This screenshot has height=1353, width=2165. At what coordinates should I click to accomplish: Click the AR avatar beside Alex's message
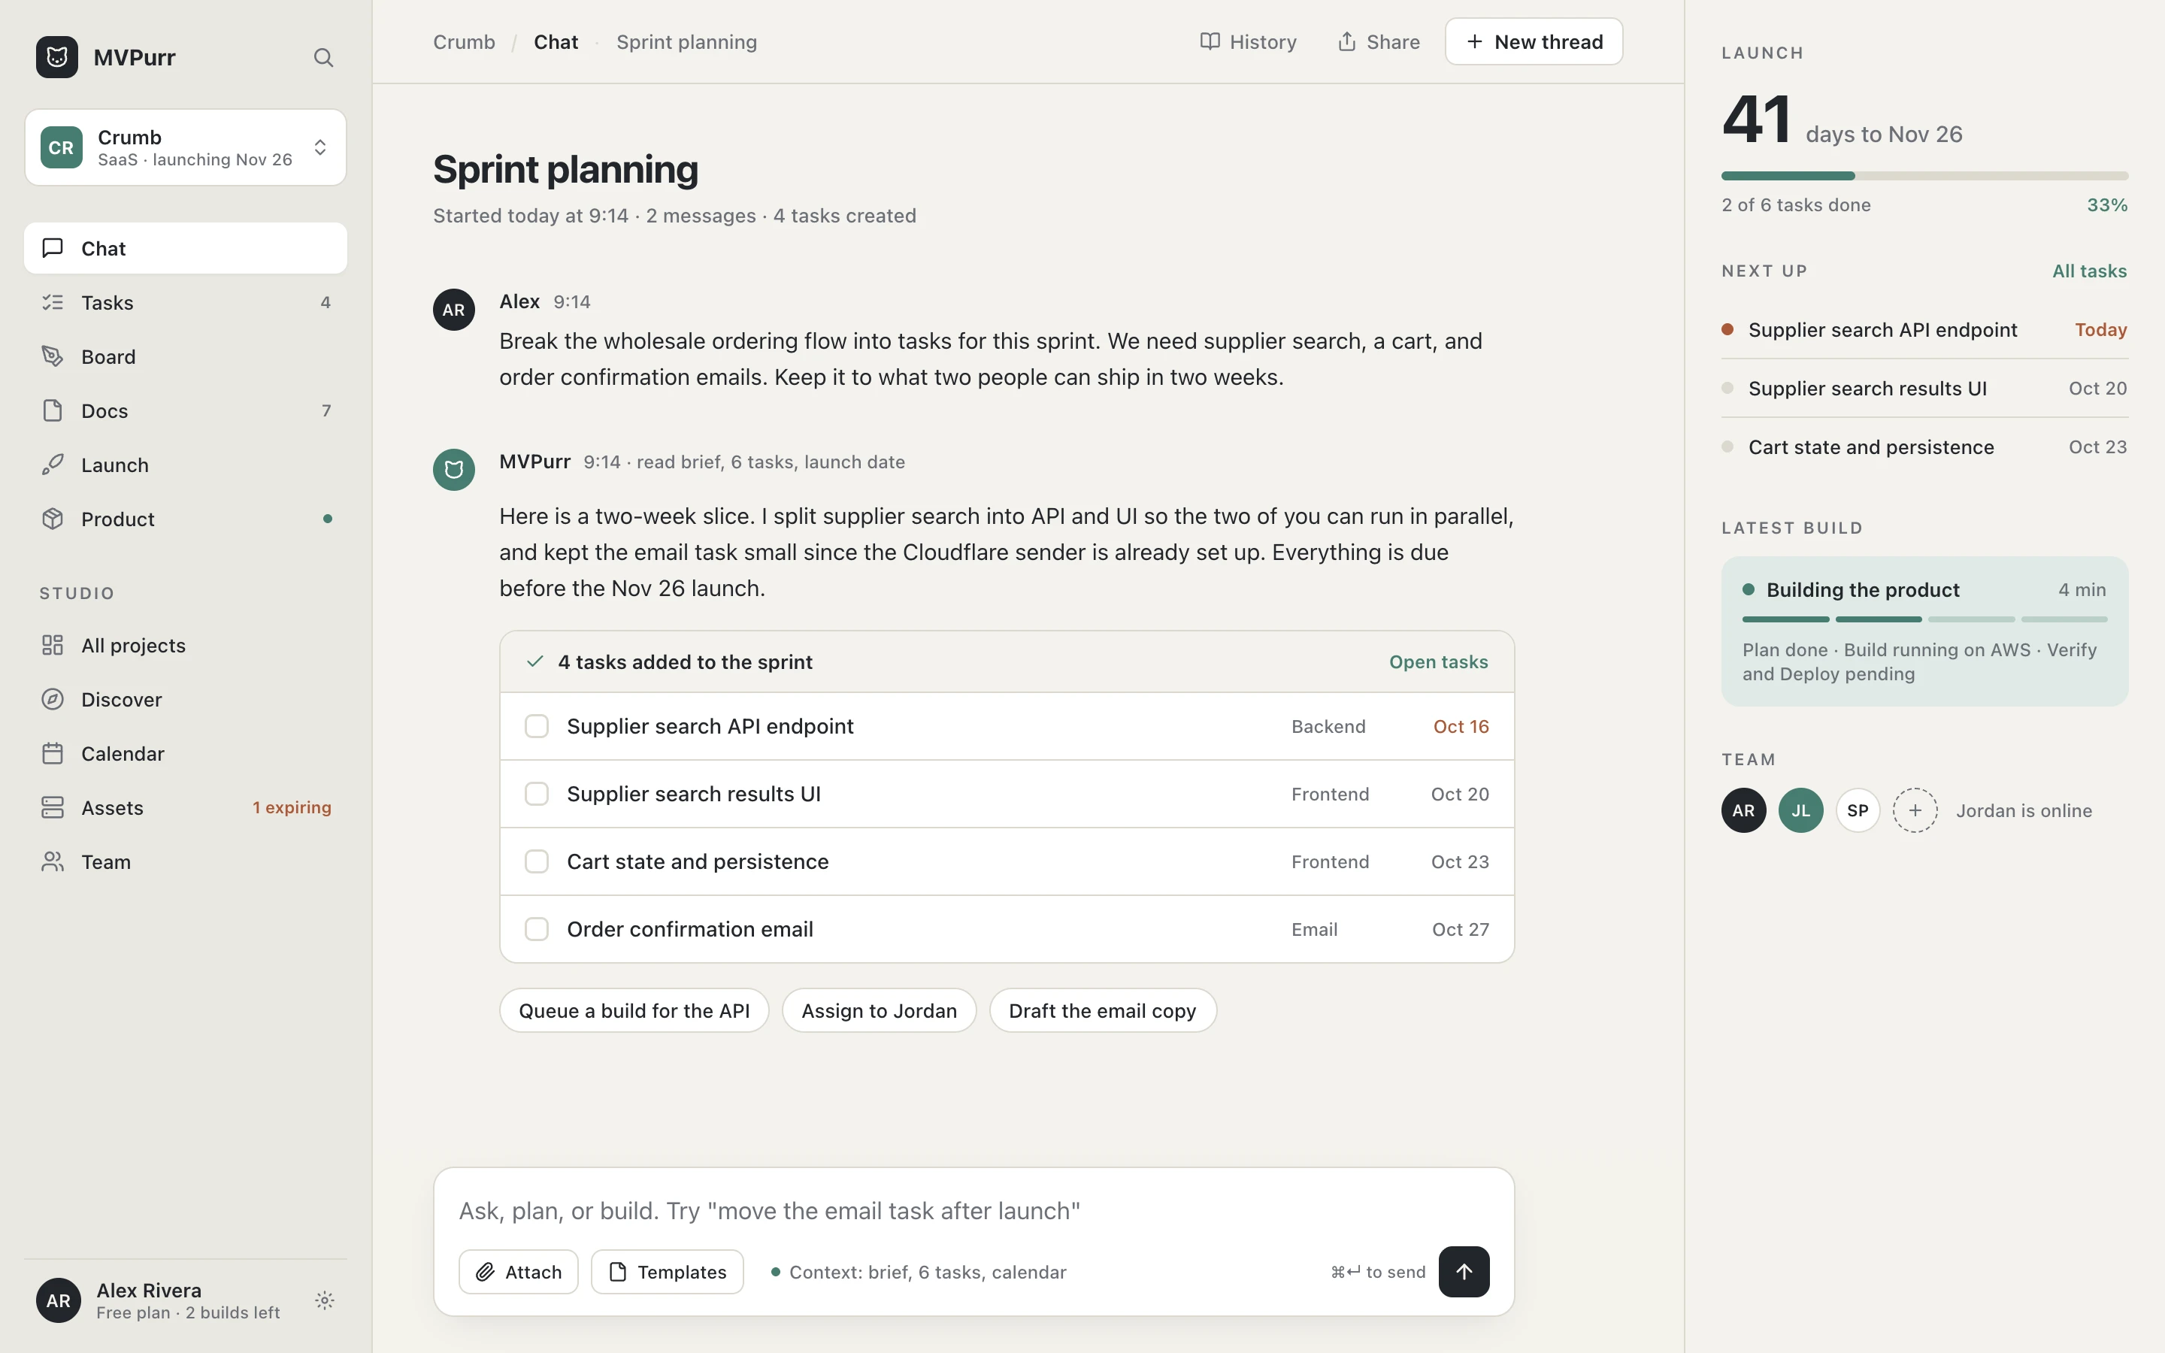(x=453, y=310)
